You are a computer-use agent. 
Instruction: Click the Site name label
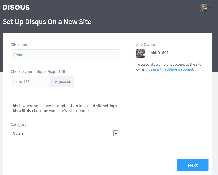(x=19, y=45)
